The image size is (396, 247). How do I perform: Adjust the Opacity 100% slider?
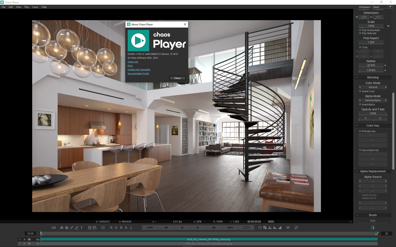373,114
